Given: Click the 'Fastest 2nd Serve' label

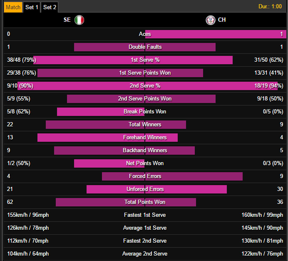Looking at the screenshot, I should coord(145,241).
